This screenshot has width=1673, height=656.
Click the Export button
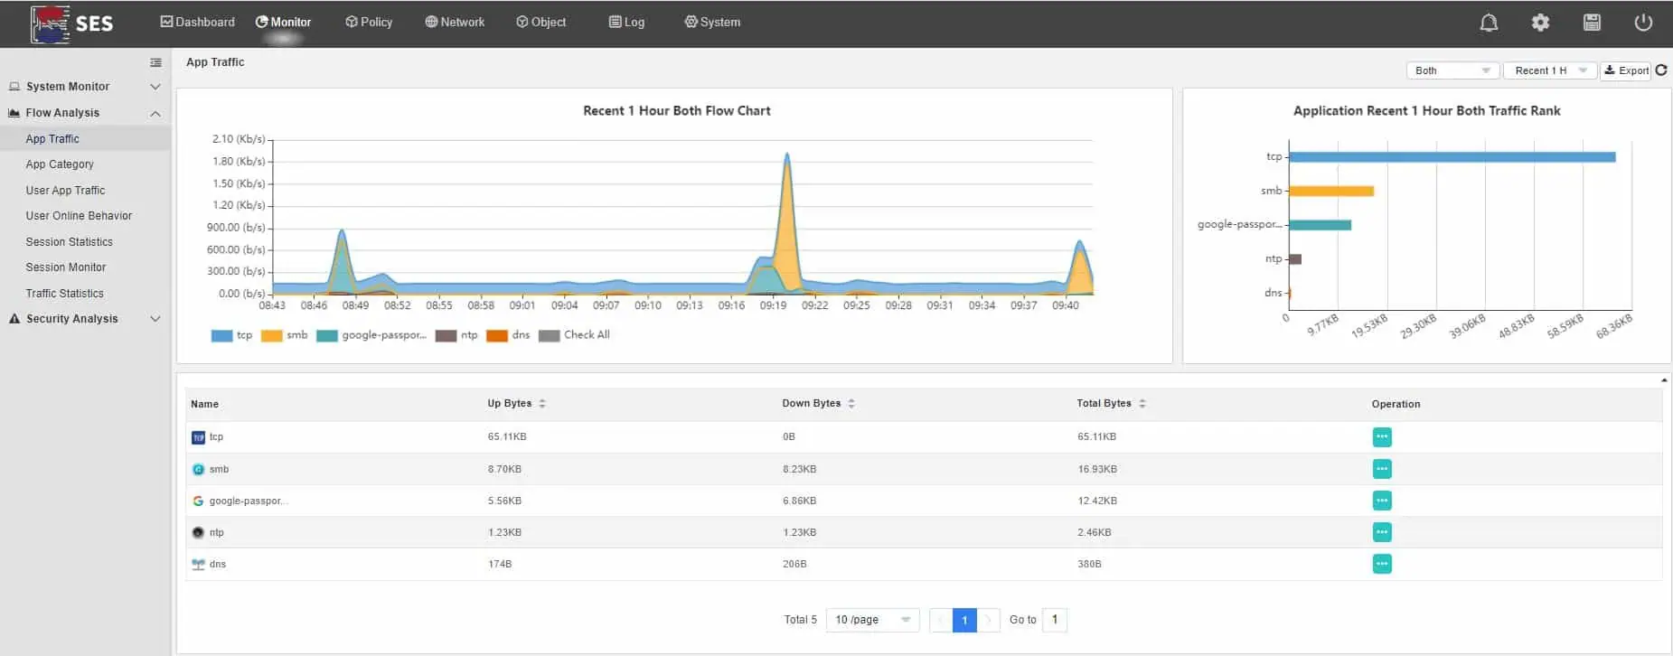point(1626,70)
